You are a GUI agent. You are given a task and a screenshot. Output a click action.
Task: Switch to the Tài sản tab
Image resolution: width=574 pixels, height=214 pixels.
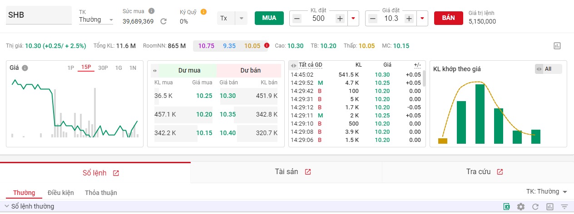287,172
